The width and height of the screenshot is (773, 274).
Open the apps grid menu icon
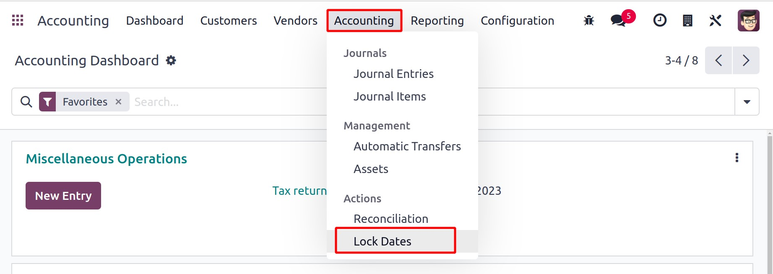click(18, 21)
